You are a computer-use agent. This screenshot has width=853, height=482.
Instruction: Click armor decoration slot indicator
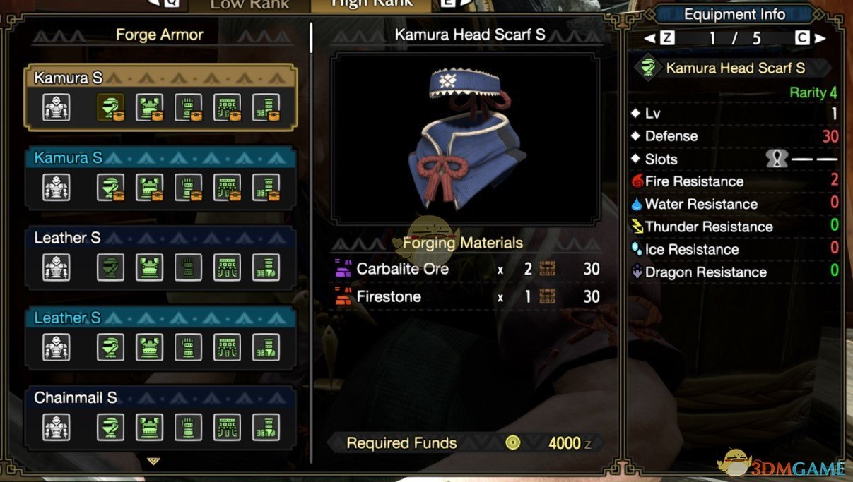[777, 159]
